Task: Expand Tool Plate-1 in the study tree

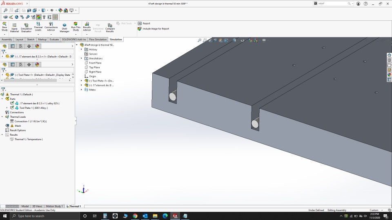Action: click(7, 108)
